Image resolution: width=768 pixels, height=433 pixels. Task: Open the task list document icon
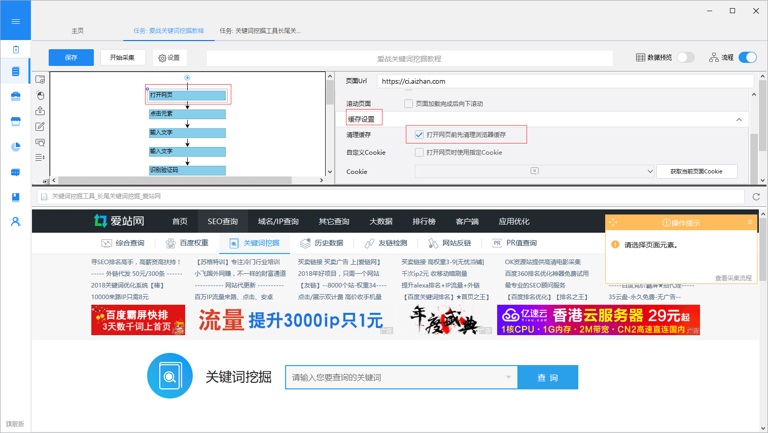[16, 71]
